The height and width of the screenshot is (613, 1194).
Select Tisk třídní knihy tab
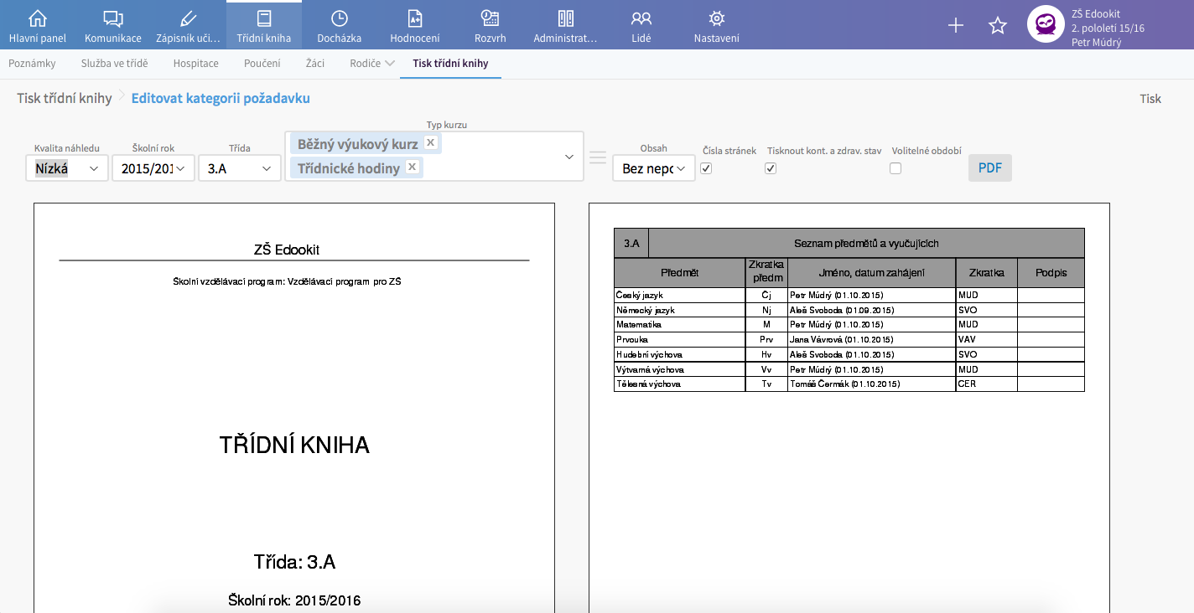[x=450, y=64]
